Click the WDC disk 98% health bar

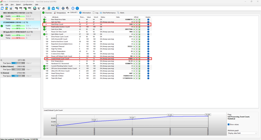coord(18,16)
